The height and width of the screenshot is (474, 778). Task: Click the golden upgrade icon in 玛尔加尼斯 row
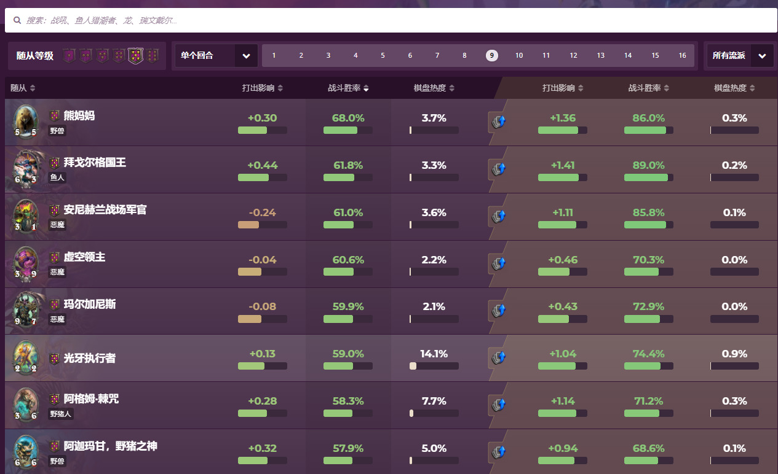tap(498, 311)
